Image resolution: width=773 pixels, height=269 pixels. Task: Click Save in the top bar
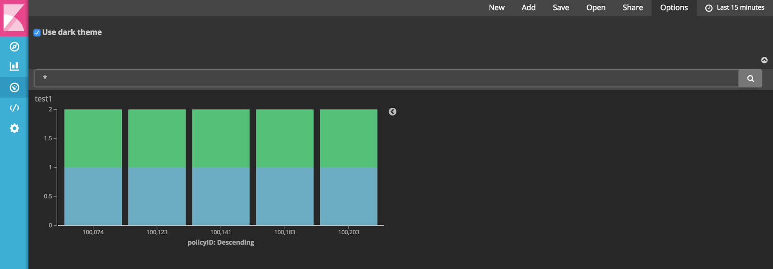561,8
